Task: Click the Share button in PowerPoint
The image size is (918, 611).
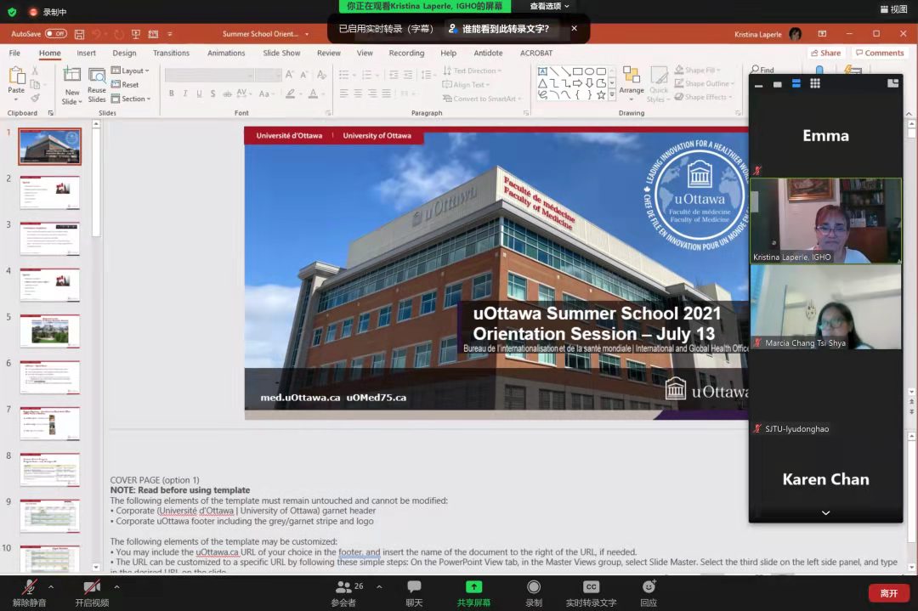Action: coord(825,53)
